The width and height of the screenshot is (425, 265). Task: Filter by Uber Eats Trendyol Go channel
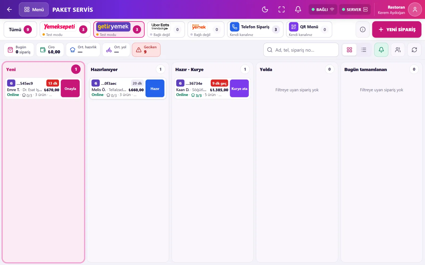point(166,29)
